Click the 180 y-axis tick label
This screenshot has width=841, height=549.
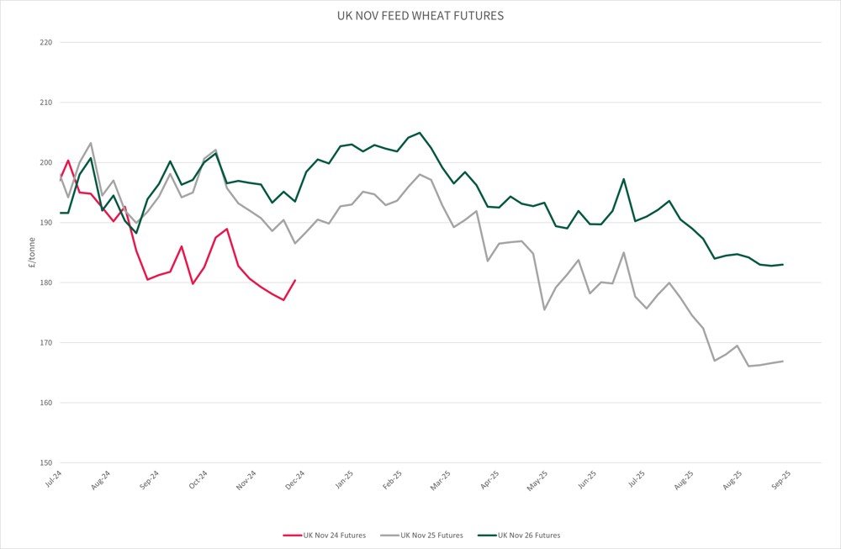[x=46, y=283]
